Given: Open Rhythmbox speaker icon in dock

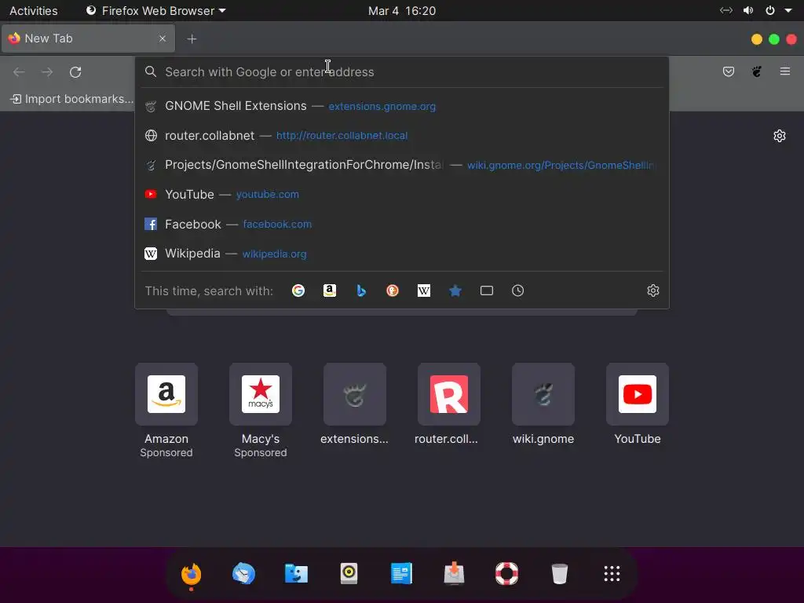Looking at the screenshot, I should pos(349,574).
